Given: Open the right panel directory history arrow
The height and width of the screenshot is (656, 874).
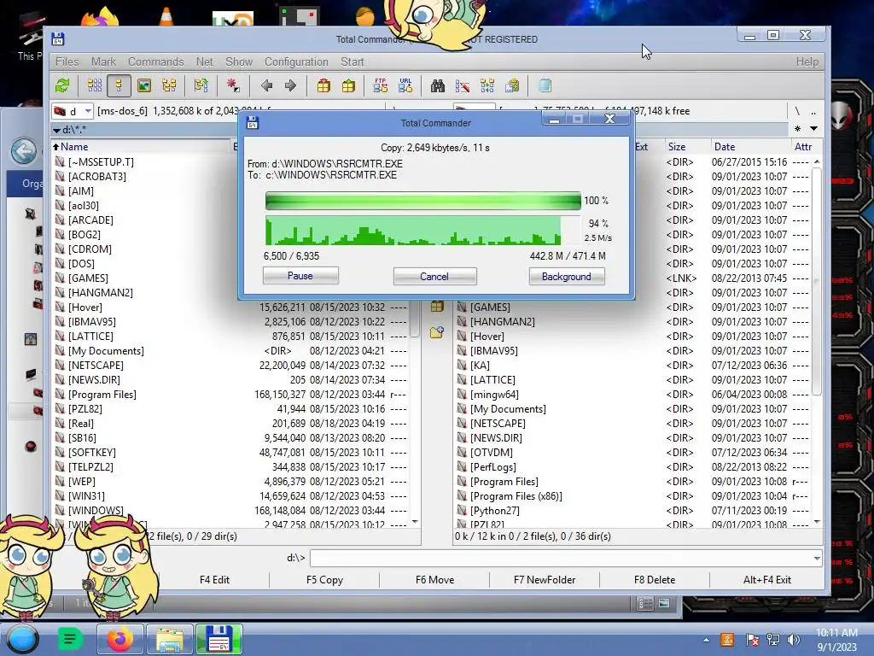Looking at the screenshot, I should click(x=813, y=129).
